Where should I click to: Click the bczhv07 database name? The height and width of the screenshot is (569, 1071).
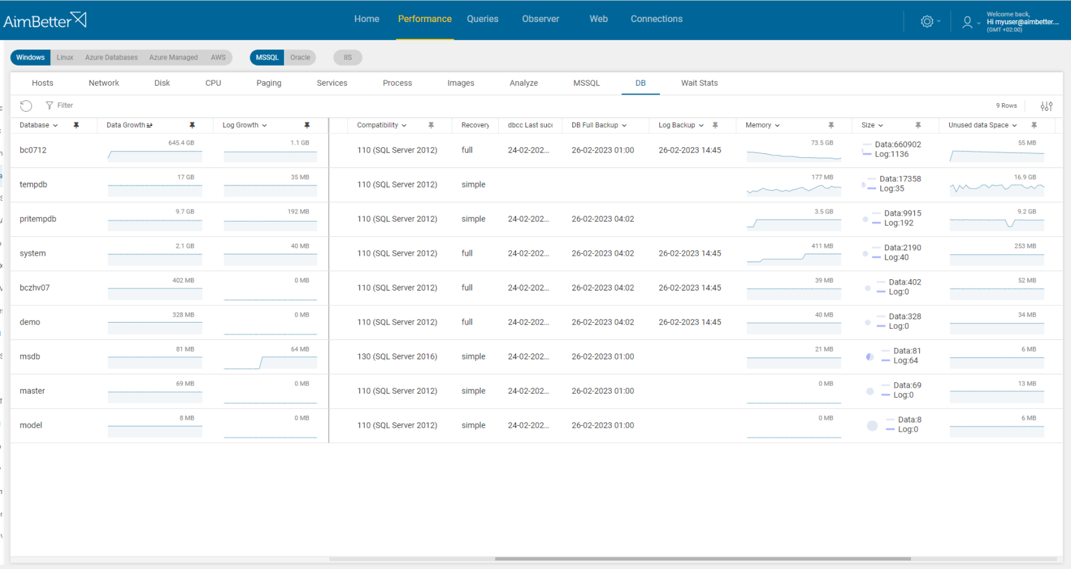[35, 288]
